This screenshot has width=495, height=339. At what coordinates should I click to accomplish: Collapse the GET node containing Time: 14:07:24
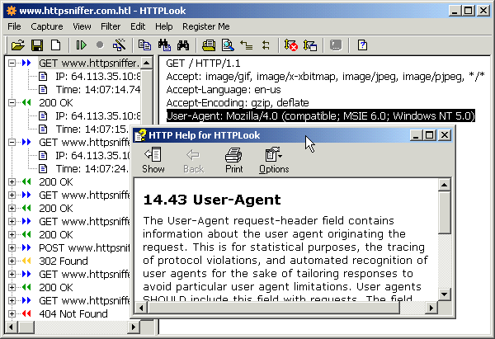tap(12, 143)
